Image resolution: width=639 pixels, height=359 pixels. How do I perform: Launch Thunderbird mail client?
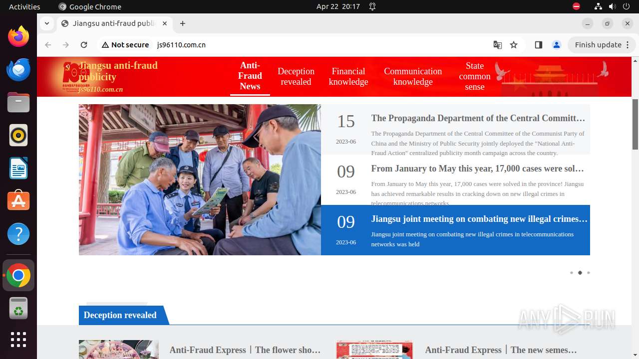point(18,69)
